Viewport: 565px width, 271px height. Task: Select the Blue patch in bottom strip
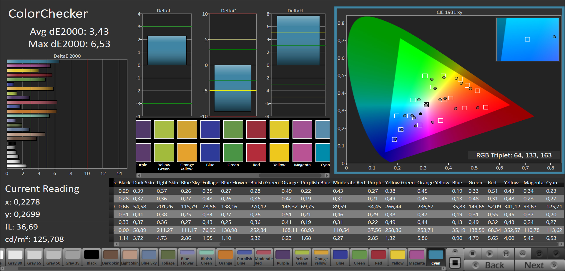coord(340,257)
